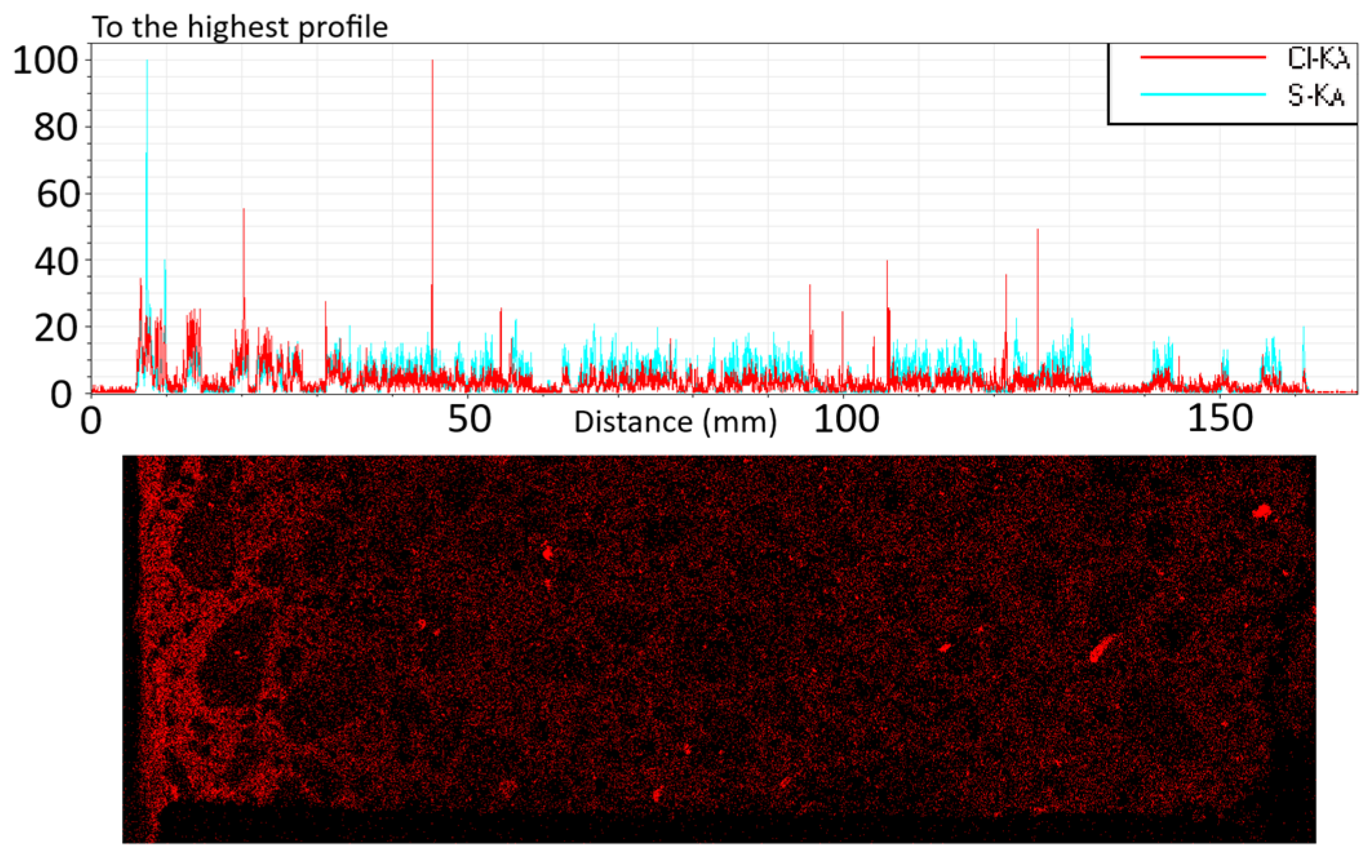Click the 'To the highest profile' title
Screen dimensions: 1370x857
(x=240, y=27)
